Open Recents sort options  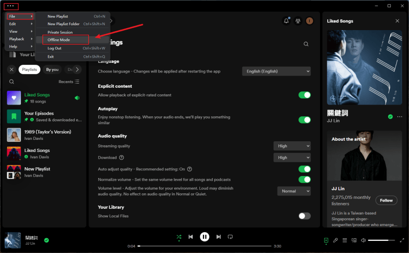69,82
